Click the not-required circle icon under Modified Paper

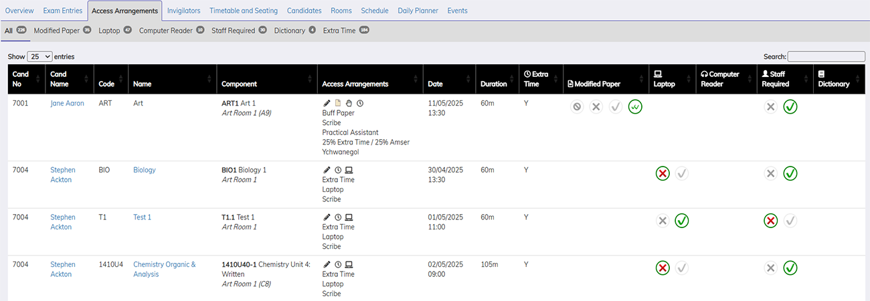tap(577, 107)
